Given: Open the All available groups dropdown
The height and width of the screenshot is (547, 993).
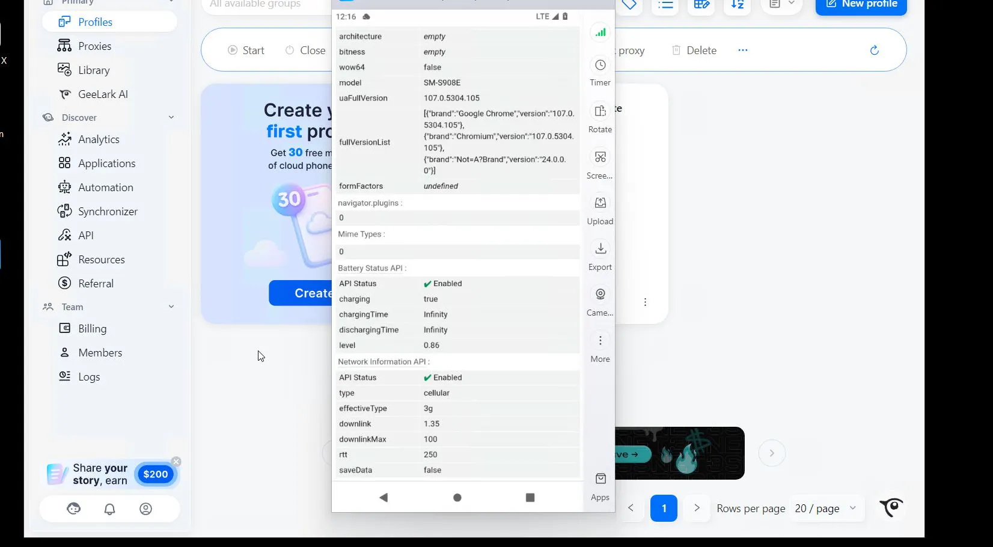Looking at the screenshot, I should [x=266, y=5].
